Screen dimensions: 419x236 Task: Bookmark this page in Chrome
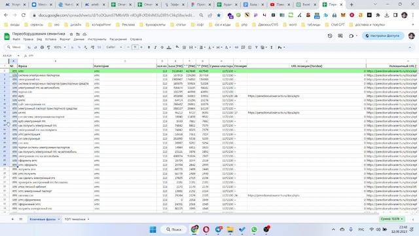click(219, 15)
